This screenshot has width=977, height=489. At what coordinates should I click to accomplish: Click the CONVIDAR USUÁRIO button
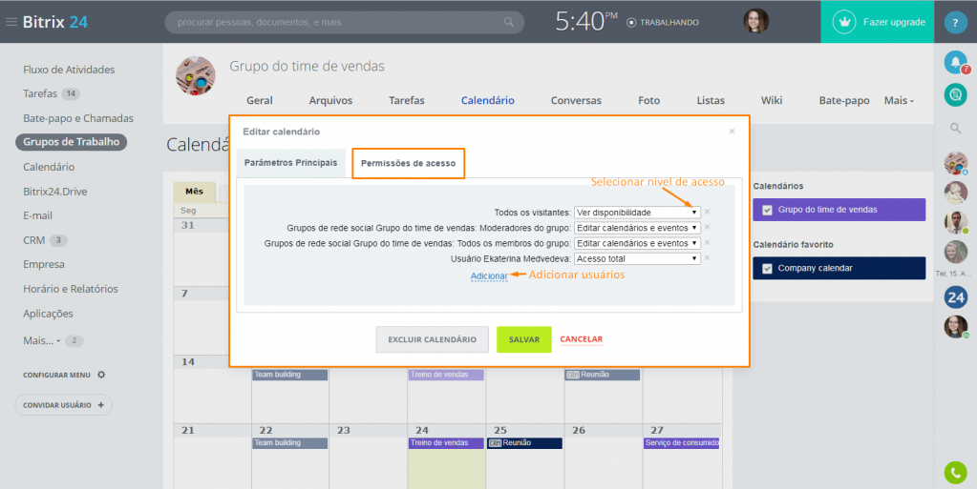click(64, 405)
